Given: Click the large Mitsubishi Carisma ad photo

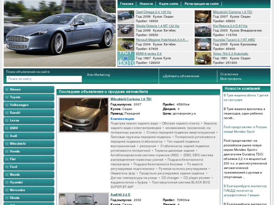Looking at the screenshot, I should tap(84, 115).
